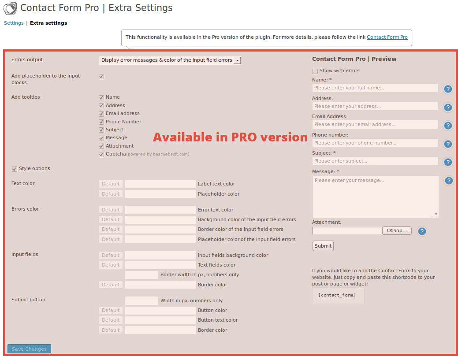Screen dimensions: 458x356
Task: Set Background color of input field errors
Action: pyautogui.click(x=160, y=219)
